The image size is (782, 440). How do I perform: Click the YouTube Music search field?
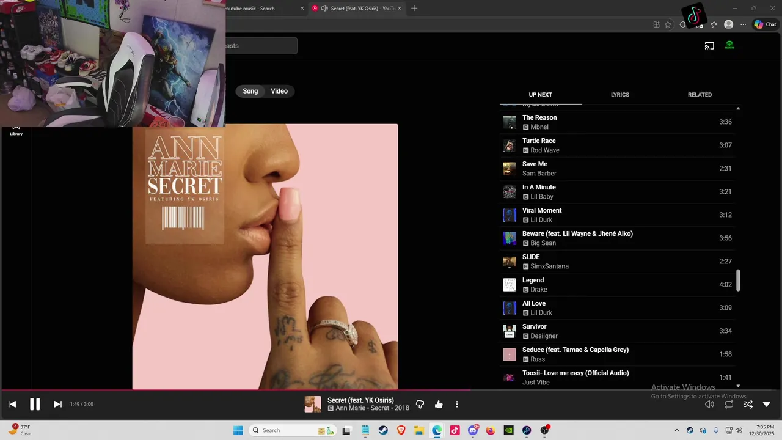tap(261, 46)
